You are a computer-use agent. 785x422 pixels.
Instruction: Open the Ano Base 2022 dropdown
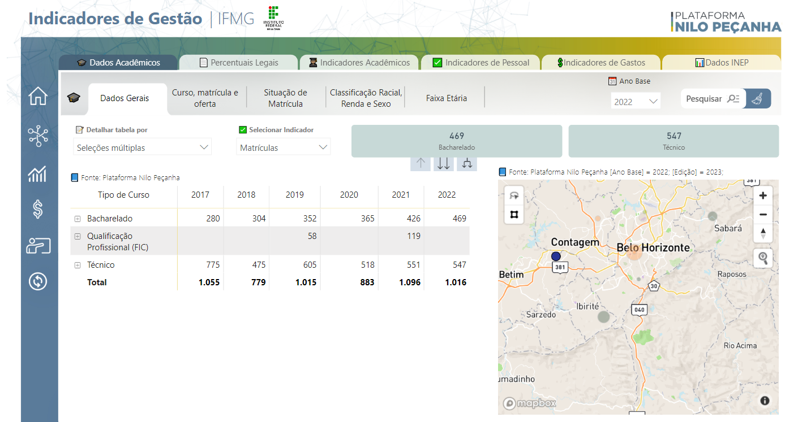coord(636,102)
